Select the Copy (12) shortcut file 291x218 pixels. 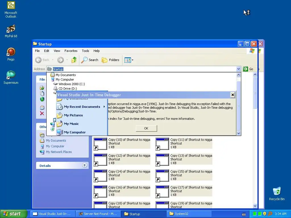(122, 159)
